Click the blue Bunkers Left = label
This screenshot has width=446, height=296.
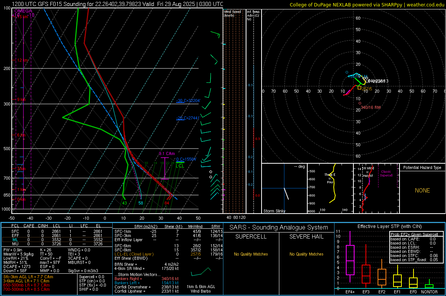click(127, 283)
